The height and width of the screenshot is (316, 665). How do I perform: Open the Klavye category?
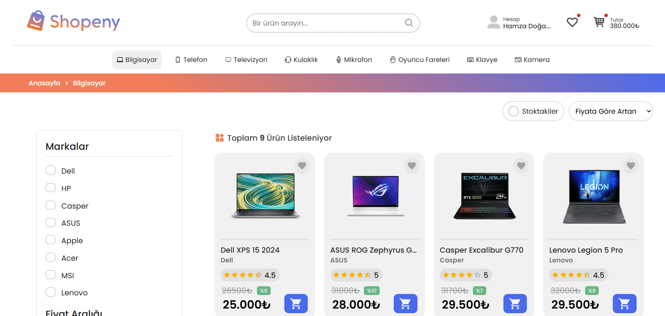482,60
